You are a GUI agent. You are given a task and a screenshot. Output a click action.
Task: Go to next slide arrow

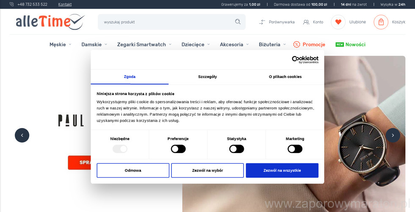(393, 135)
